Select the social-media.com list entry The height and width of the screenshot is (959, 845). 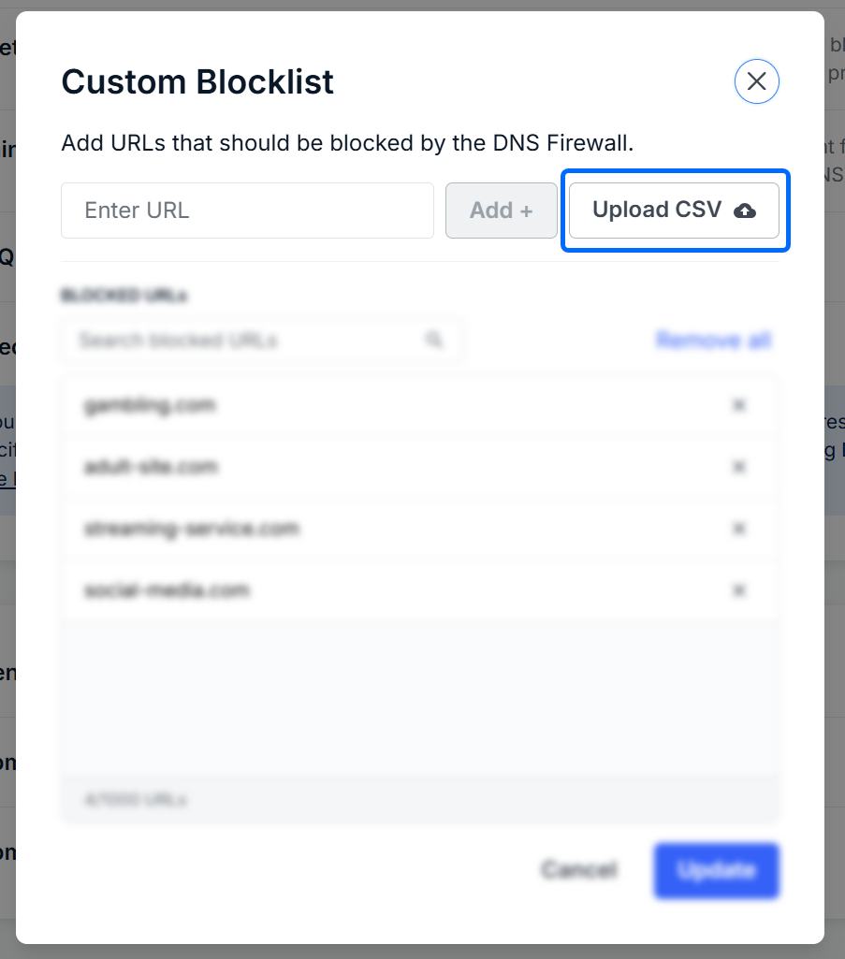pyautogui.click(x=167, y=590)
